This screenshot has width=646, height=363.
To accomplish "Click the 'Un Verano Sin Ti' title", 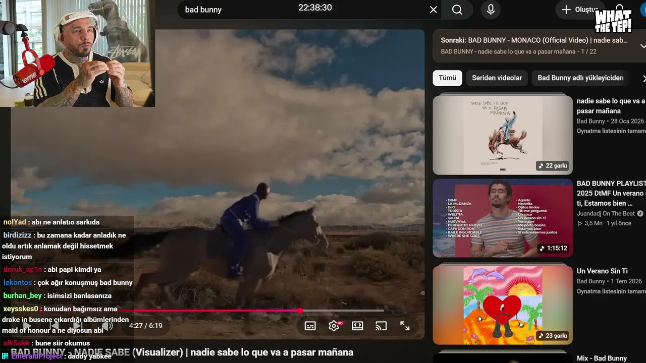I will [602, 271].
